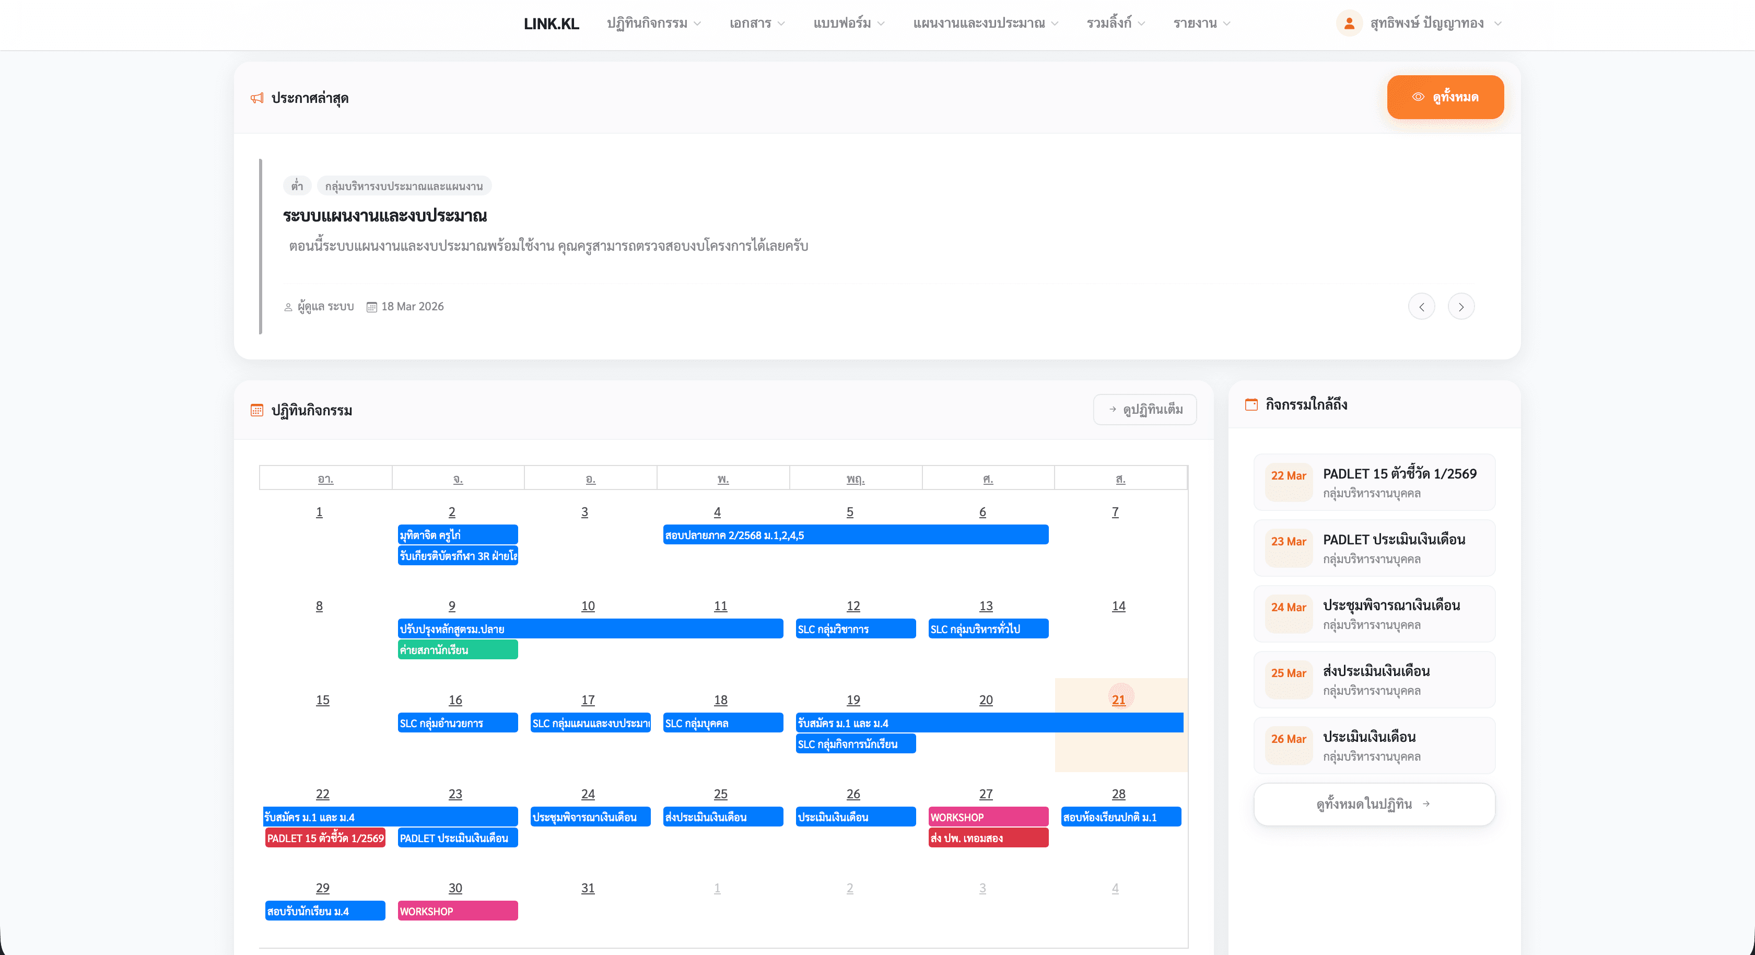Screen dimensions: 1755x955
Task: Click ดูทั้งหมดในปฏิทิน link button
Action: click(x=1374, y=805)
